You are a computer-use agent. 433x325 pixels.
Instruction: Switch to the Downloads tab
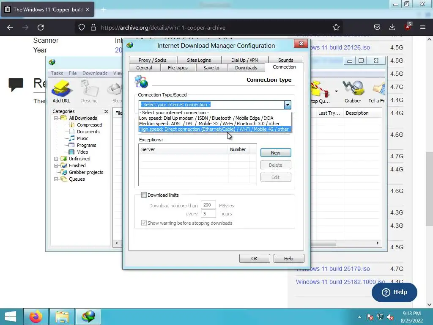(x=246, y=68)
